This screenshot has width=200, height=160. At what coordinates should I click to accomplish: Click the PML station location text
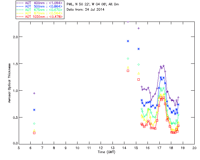[x=93, y=4]
